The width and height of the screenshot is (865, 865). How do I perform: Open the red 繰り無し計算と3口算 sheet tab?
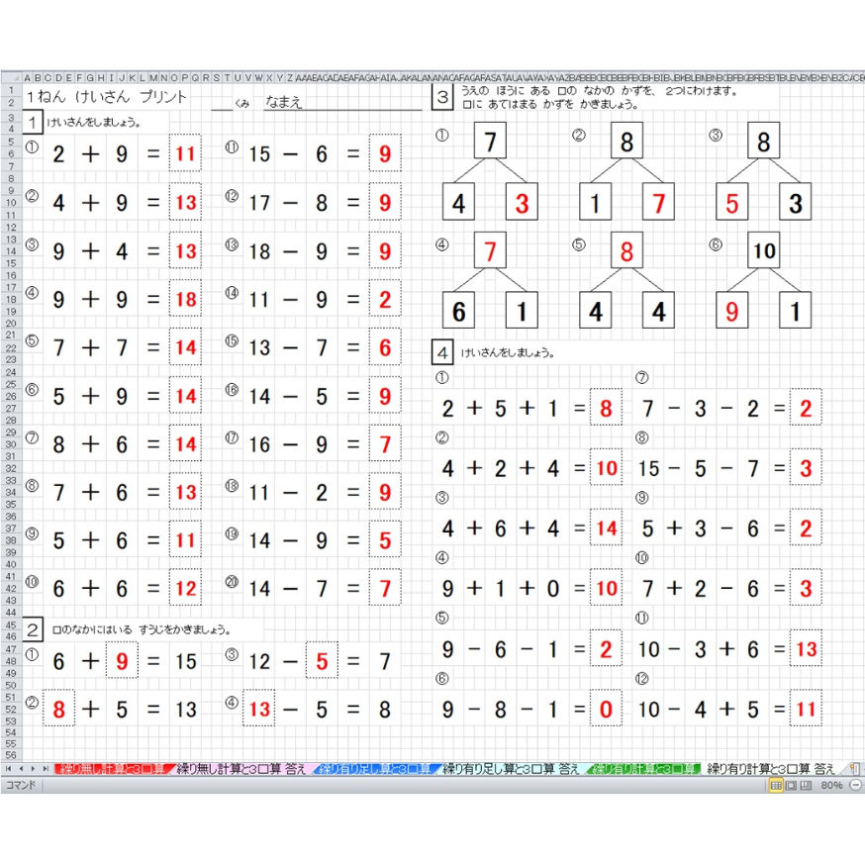(113, 768)
